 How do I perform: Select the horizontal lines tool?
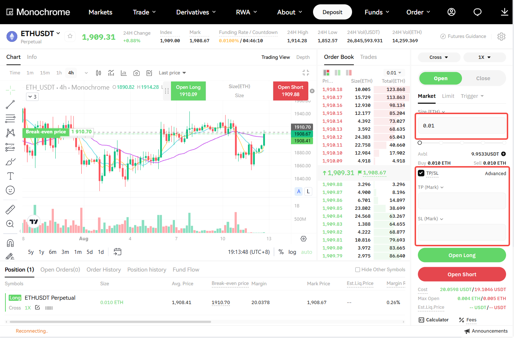[x=10, y=118]
